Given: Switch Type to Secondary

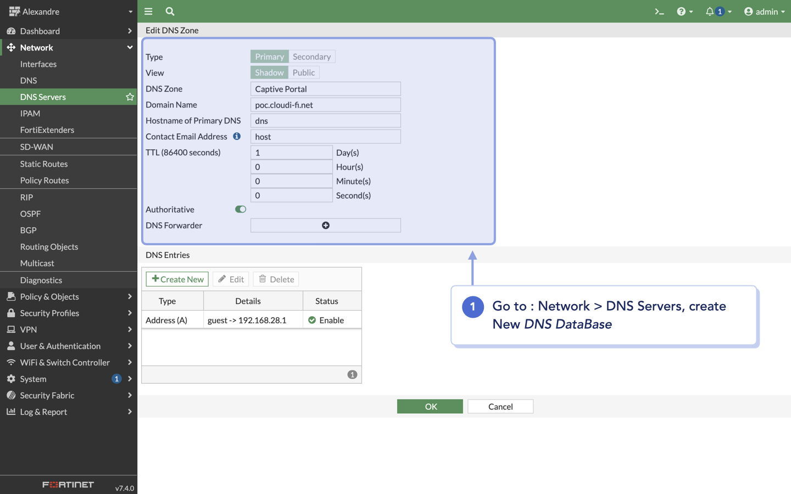Looking at the screenshot, I should coord(311,56).
